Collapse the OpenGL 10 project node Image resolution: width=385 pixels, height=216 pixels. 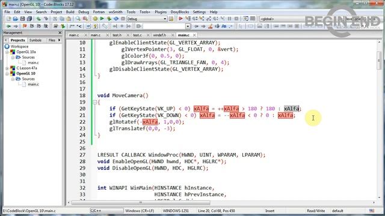coord(7,73)
